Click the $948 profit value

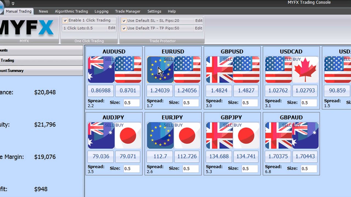(x=41, y=189)
